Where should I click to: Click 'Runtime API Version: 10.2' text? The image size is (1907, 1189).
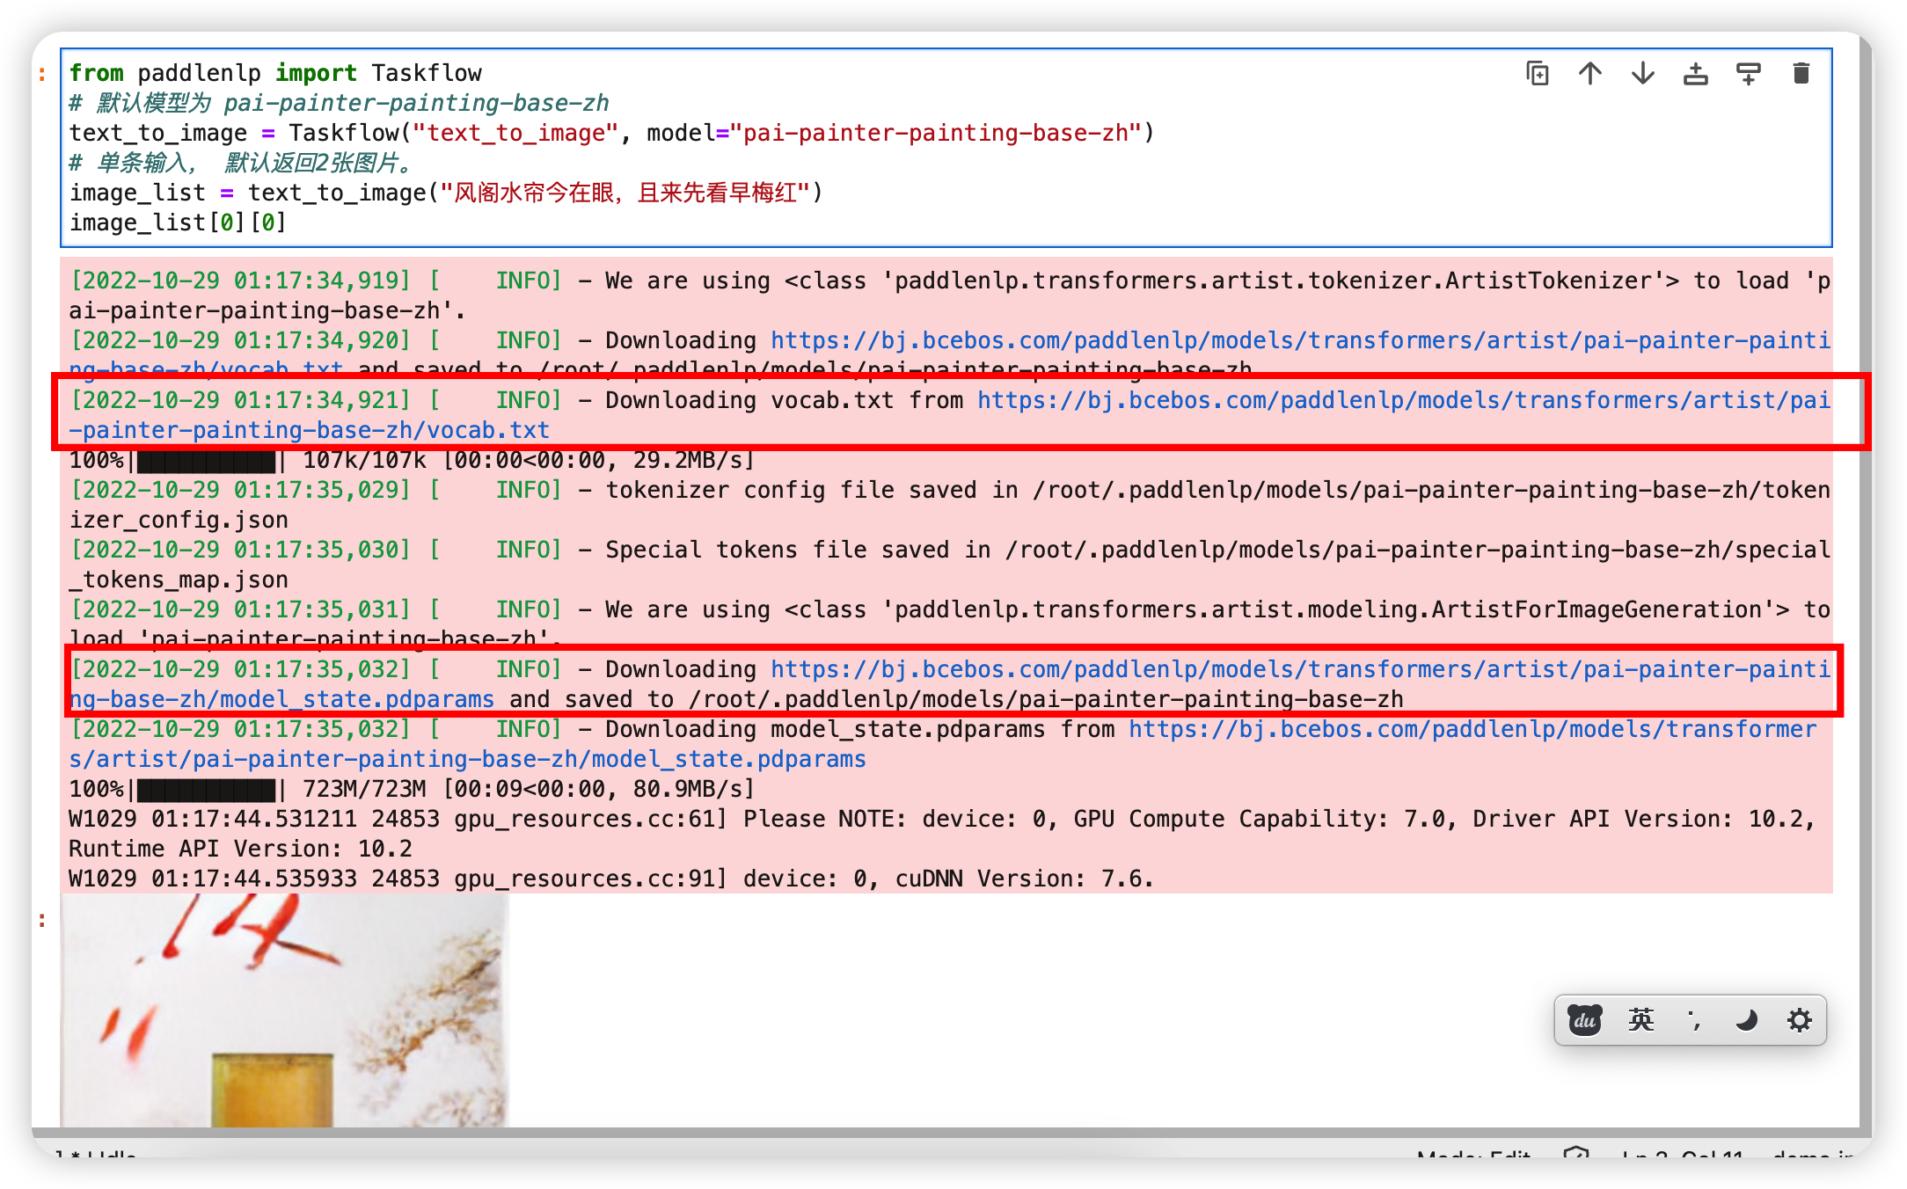[240, 849]
